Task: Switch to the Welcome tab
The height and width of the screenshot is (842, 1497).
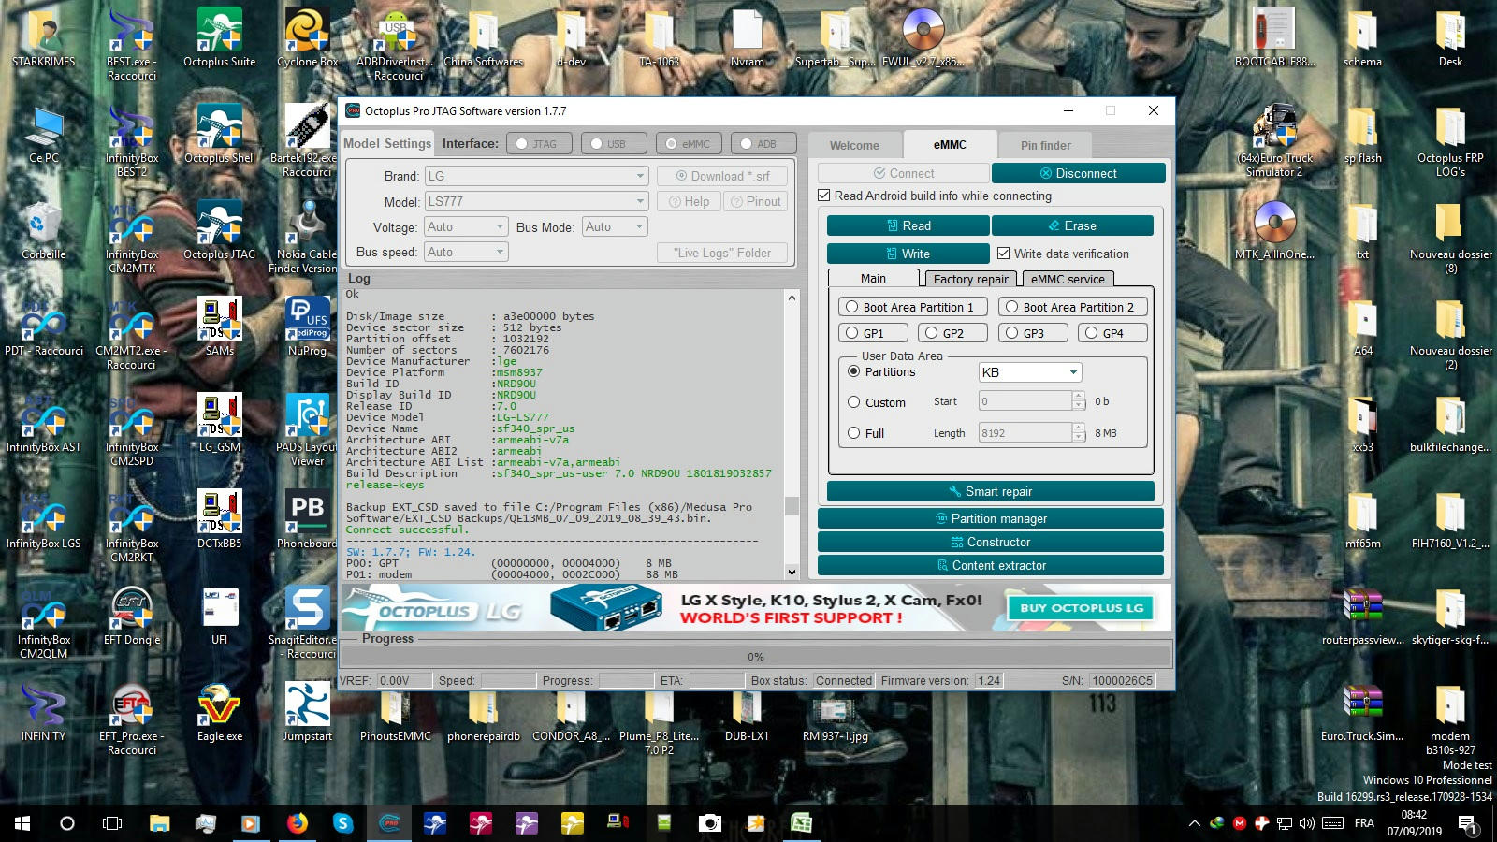Action: tap(854, 145)
